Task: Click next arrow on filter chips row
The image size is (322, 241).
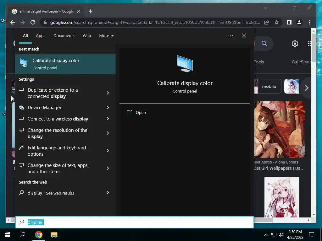Action: (x=307, y=88)
